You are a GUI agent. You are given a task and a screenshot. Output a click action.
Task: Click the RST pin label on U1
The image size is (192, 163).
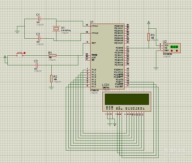point(94,43)
